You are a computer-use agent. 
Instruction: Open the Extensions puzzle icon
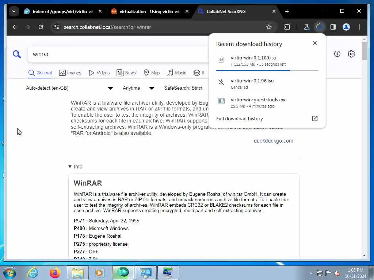pos(287,27)
